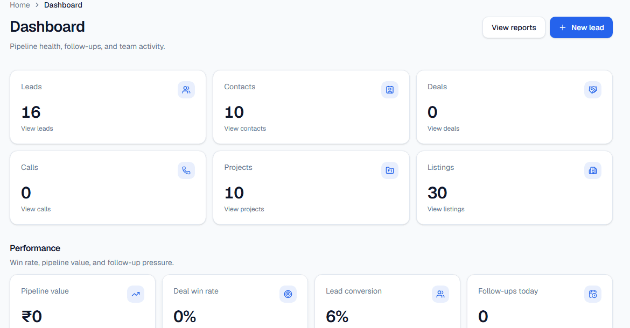Image resolution: width=630 pixels, height=328 pixels.
Task: Open the View leads link
Action: coord(37,129)
